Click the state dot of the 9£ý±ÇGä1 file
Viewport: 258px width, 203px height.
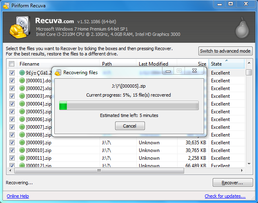coord(22,73)
